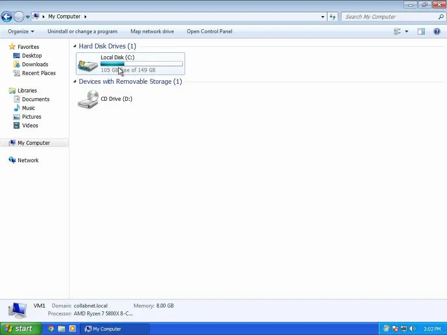Click the clock showing 2:02 PM

click(x=432, y=329)
